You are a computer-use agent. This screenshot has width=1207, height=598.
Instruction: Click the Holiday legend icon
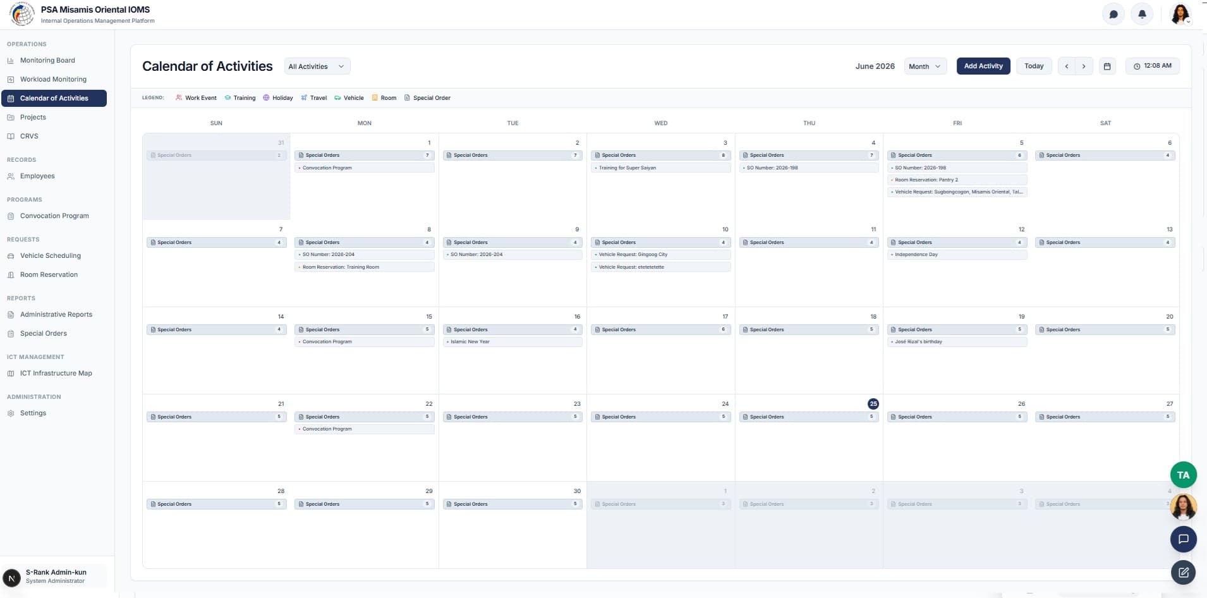(266, 98)
